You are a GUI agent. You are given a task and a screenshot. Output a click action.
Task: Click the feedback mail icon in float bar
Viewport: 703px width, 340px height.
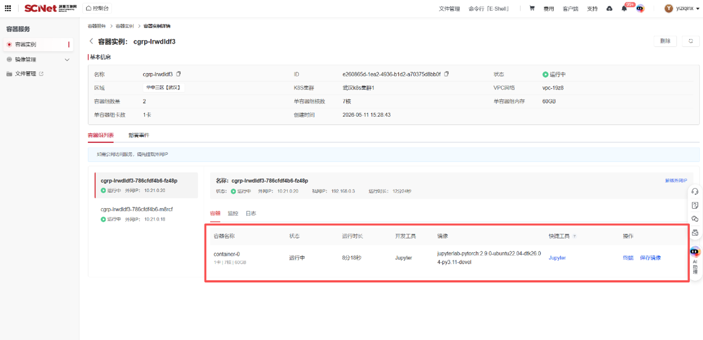click(x=695, y=233)
